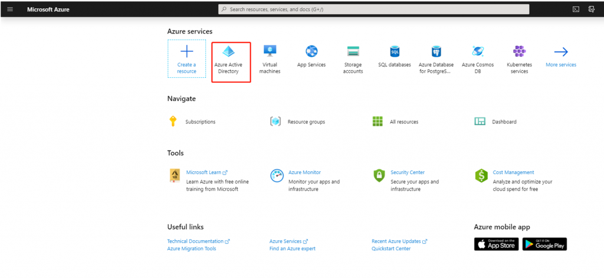Click the 'Monitor your apps and infrastructure' description
604x278 pixels.
pyautogui.click(x=314, y=185)
